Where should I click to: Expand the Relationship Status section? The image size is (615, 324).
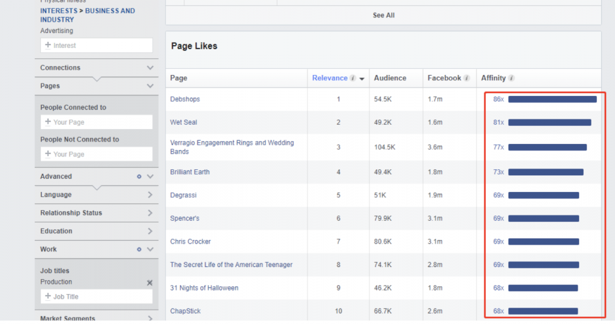(150, 213)
